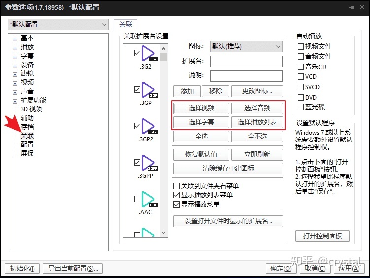The image size is (370, 278).
Task: Uncheck the .3GPP extension checkbox
Action: [137, 162]
